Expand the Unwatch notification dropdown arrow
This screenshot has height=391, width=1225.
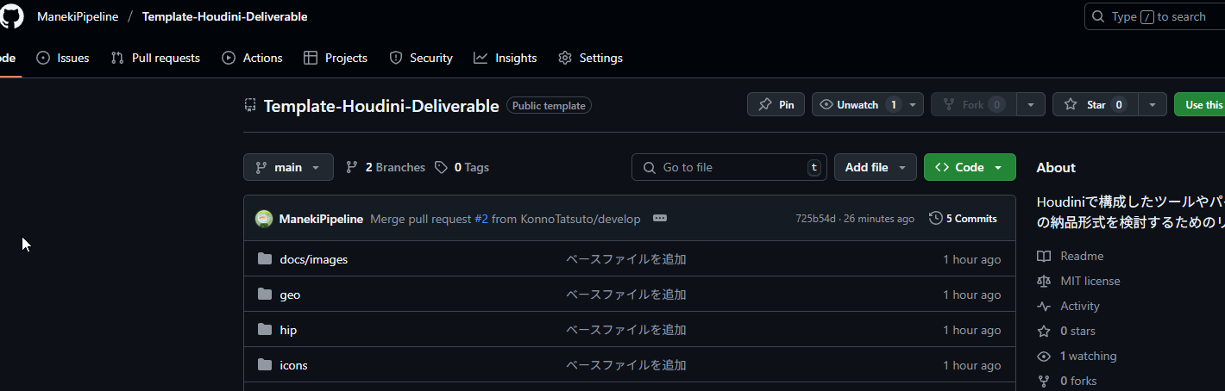click(914, 104)
